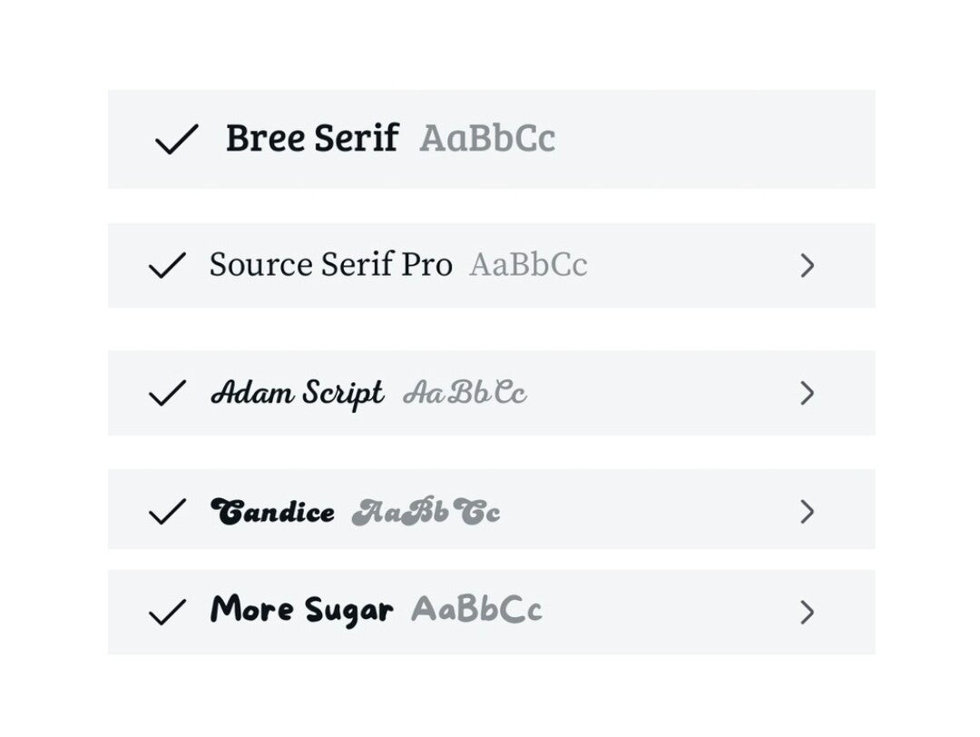This screenshot has height=737, width=980.
Task: Toggle the Adam Script checkmark
Action: pos(166,393)
